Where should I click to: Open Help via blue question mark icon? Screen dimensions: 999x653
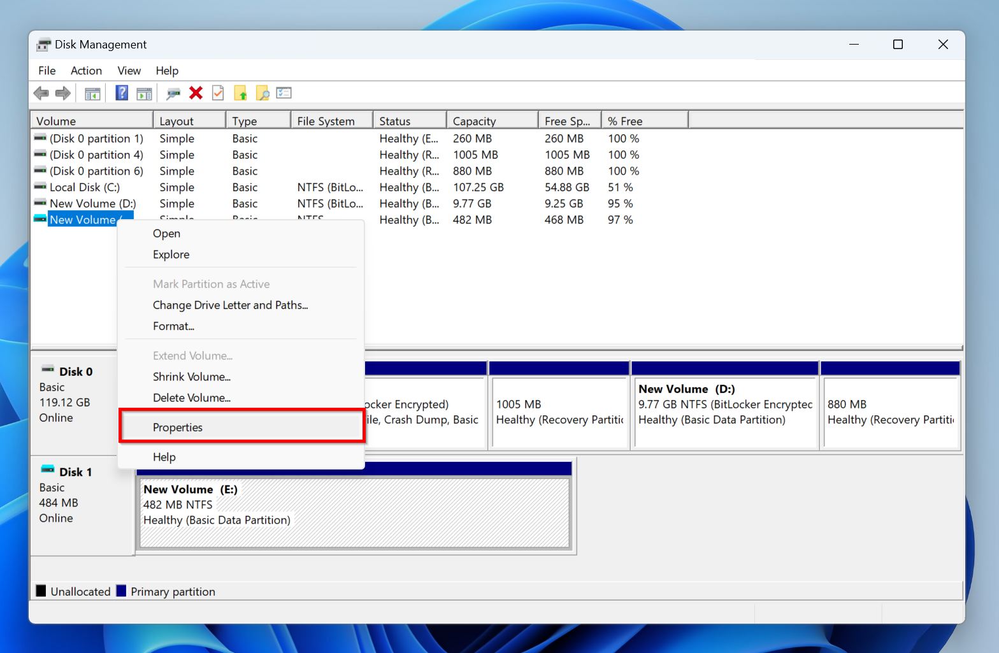(122, 93)
